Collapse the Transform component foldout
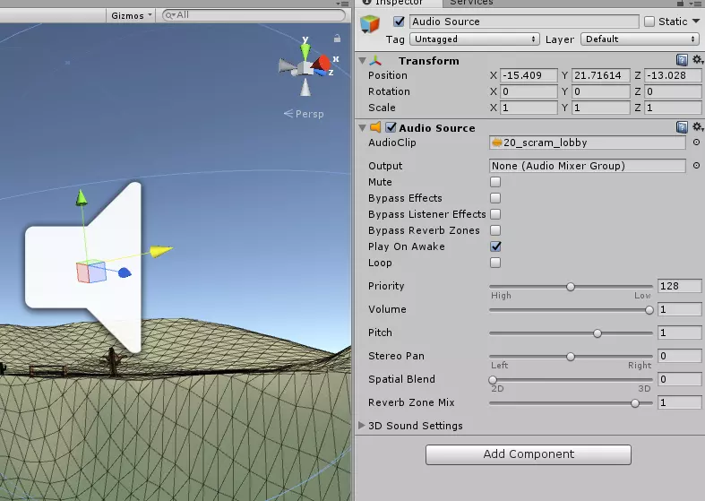The image size is (705, 501). pos(363,60)
